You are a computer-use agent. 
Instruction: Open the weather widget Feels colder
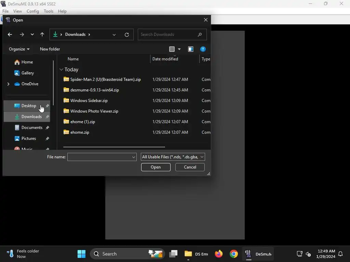(23, 254)
